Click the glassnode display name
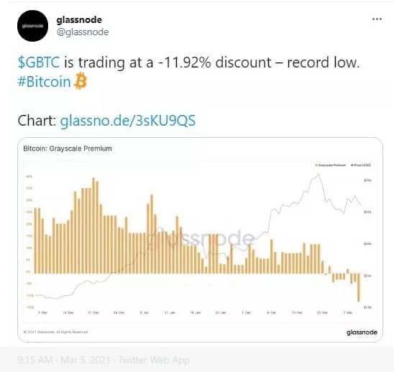 [79, 20]
